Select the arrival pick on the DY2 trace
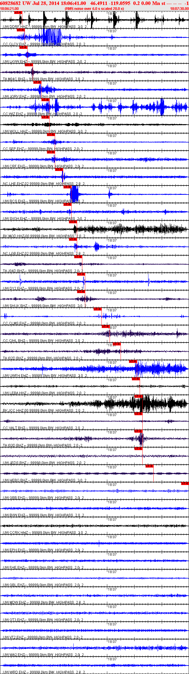This screenshot has width=189, height=674. (81, 274)
